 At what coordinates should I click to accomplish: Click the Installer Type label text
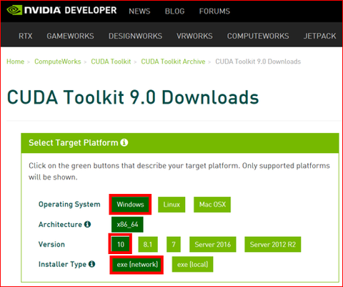point(62,264)
